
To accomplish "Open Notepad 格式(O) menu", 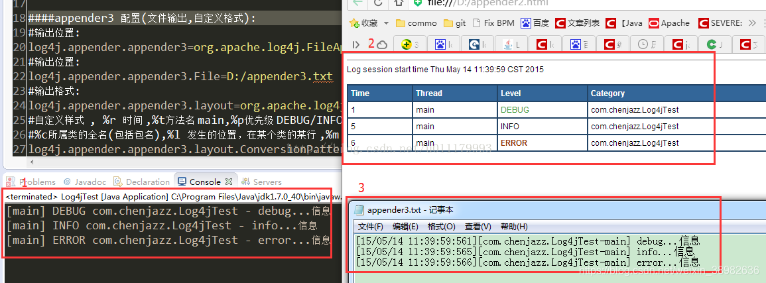I will [x=441, y=227].
